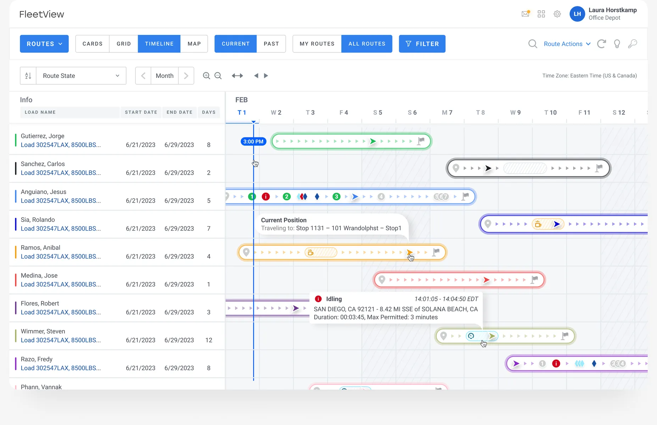This screenshot has width=657, height=425.
Task: Open the Routes dropdown button
Action: 44,44
